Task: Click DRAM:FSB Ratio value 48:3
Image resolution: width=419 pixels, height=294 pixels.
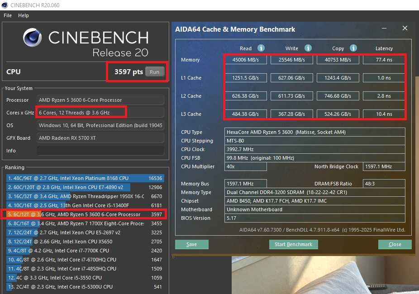Action: point(384,184)
